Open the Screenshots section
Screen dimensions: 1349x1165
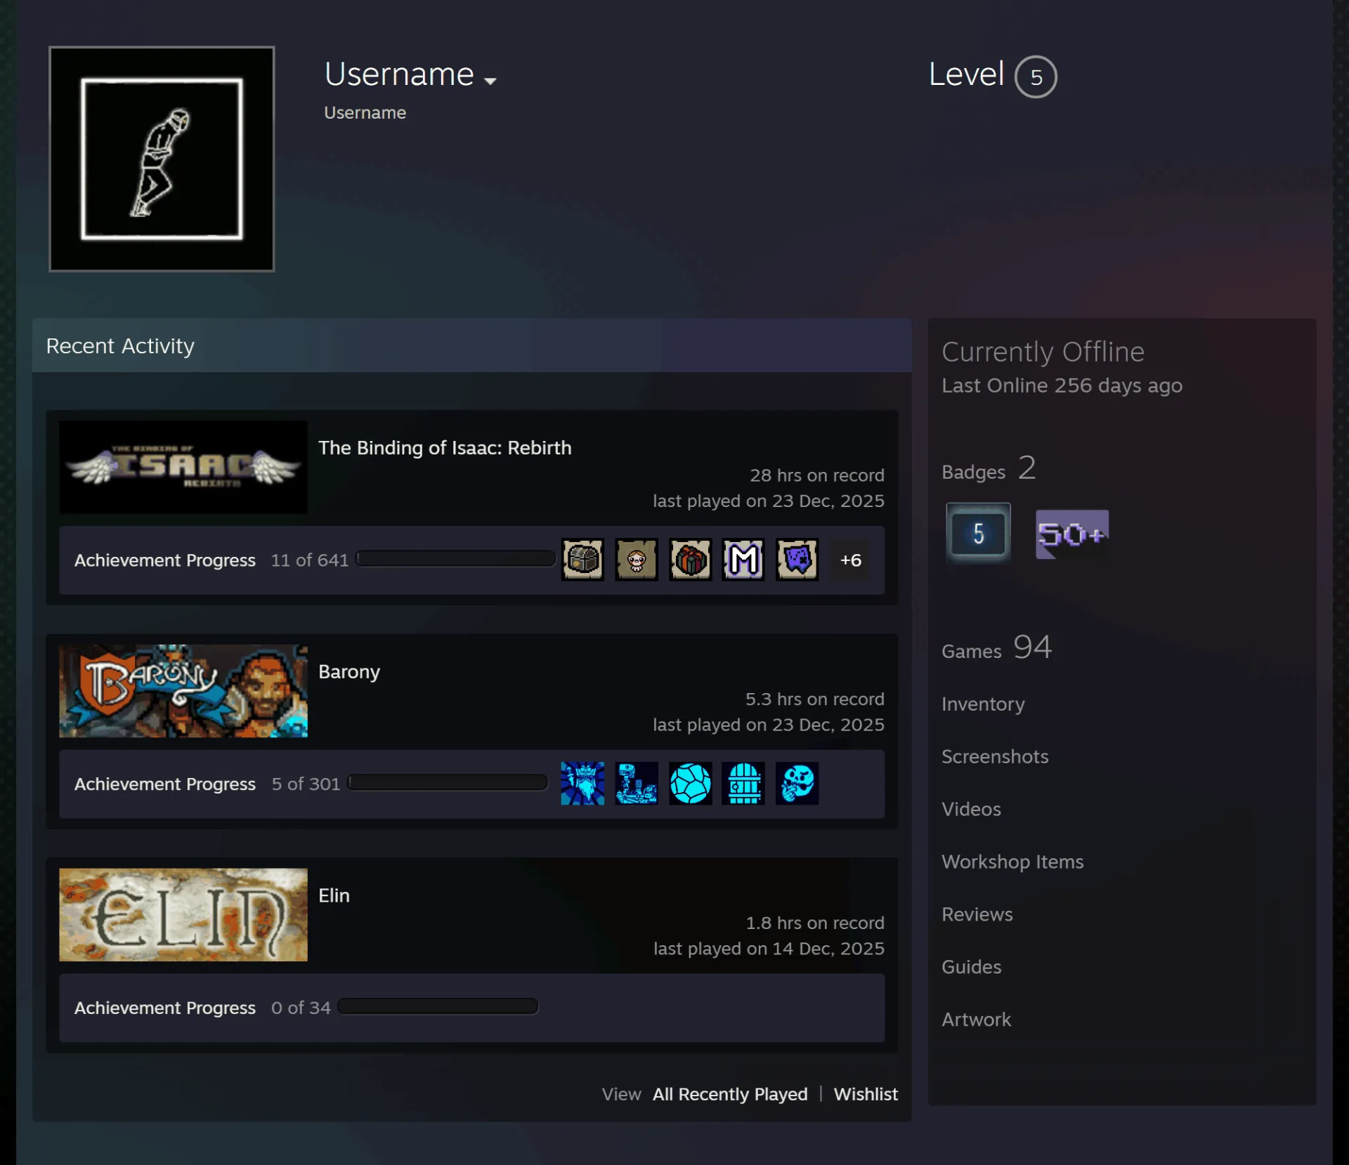point(995,756)
